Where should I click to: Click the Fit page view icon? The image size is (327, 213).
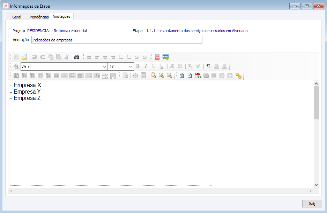[135, 76]
